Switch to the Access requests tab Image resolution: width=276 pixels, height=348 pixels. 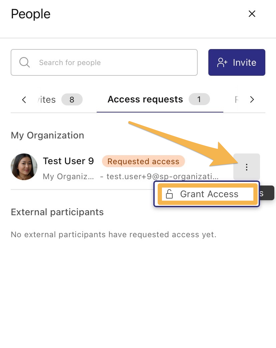(x=145, y=99)
